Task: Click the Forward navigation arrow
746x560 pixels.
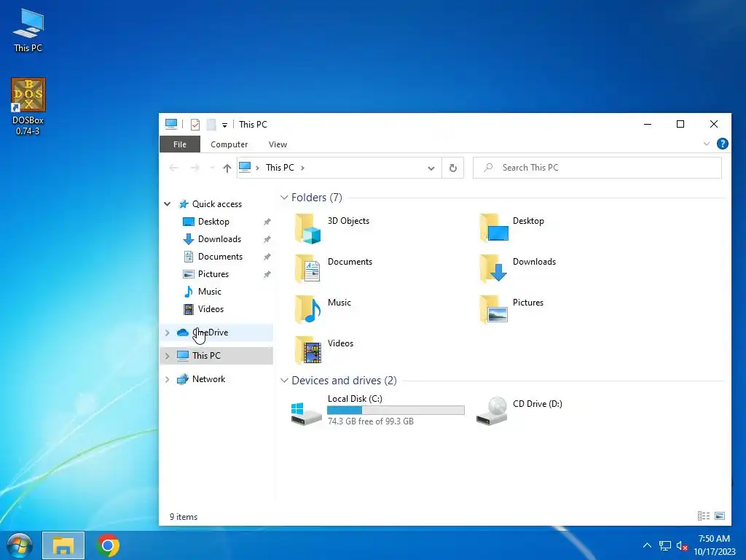Action: click(x=195, y=168)
